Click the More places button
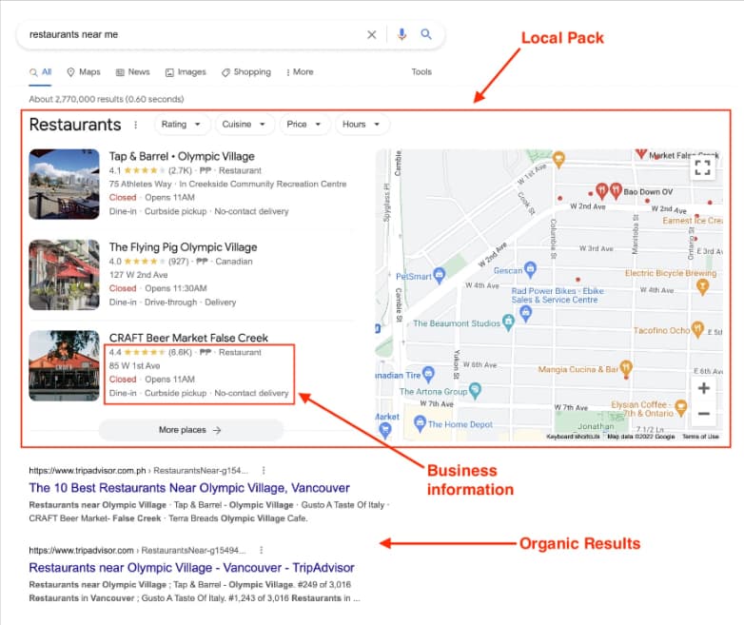This screenshot has height=625, width=744. point(190,430)
